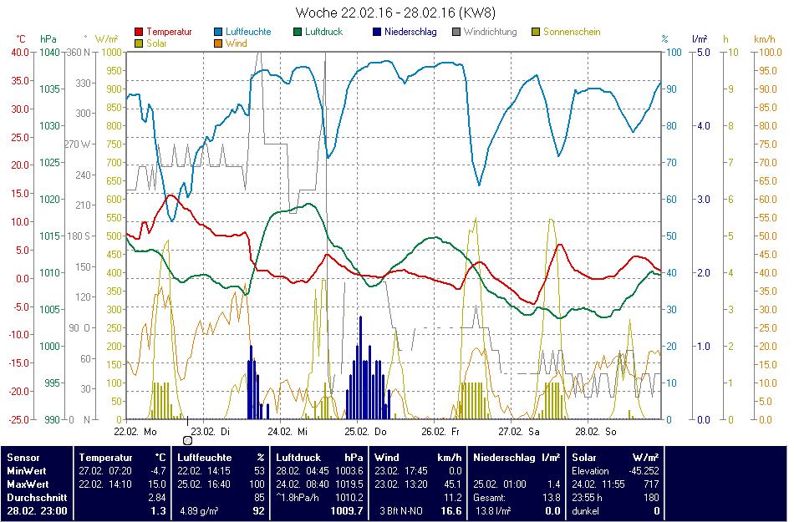Click the 28.02. 23:00 timestamp
This screenshot has height=522, width=794.
(x=37, y=511)
